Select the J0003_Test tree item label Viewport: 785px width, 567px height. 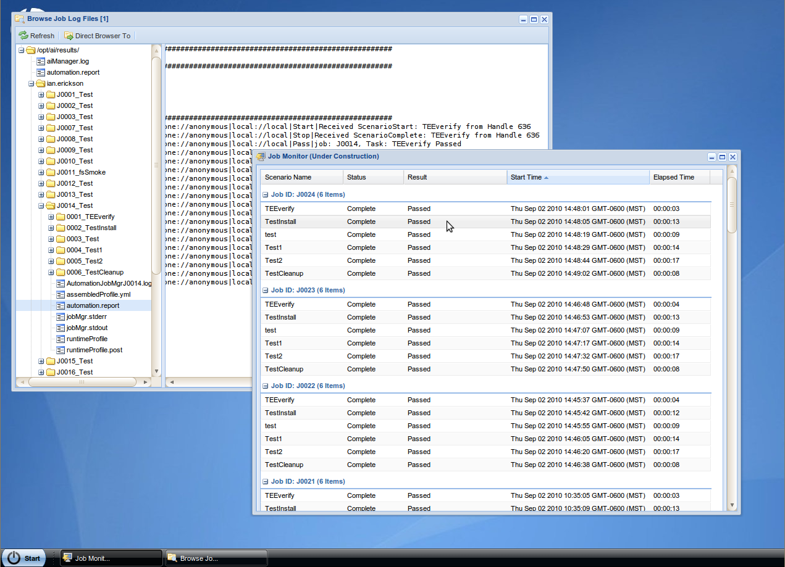[x=75, y=117]
